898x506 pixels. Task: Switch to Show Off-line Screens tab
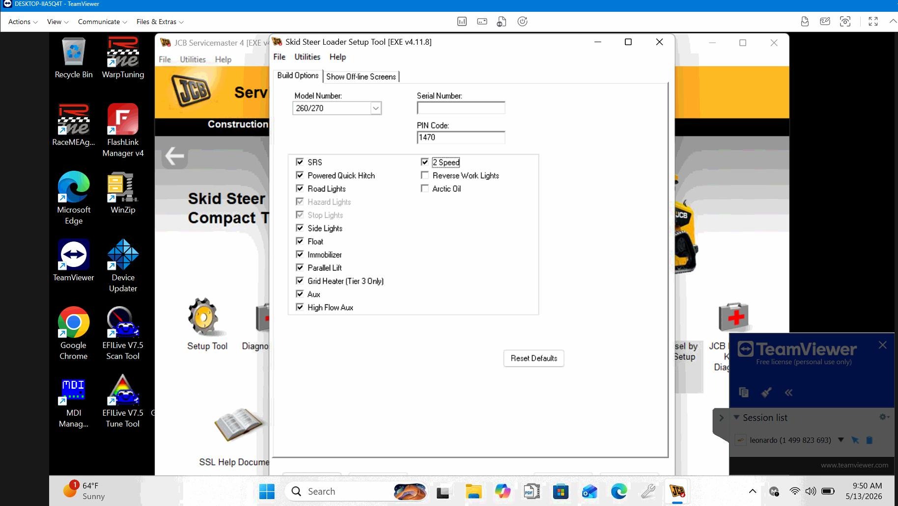361,77
